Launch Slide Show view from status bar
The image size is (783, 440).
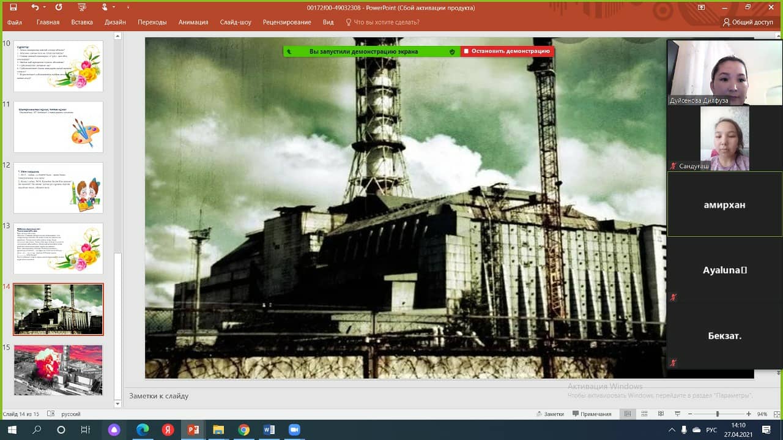click(677, 414)
